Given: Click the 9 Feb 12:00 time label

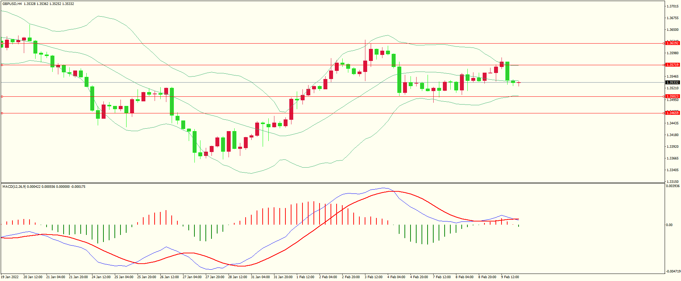Looking at the screenshot, I should pyautogui.click(x=510, y=277).
